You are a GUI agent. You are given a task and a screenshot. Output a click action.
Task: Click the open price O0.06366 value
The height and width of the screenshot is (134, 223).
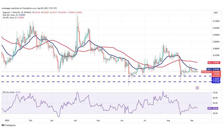(x=36, y=12)
